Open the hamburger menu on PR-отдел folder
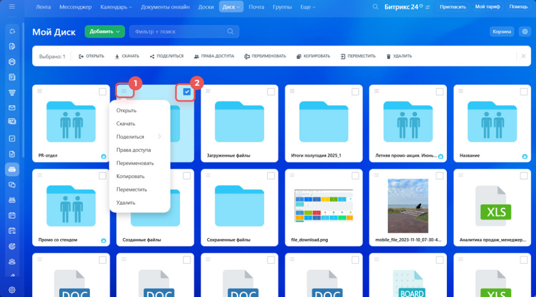Screen dimensions: 536x297 pyautogui.click(x=39, y=91)
